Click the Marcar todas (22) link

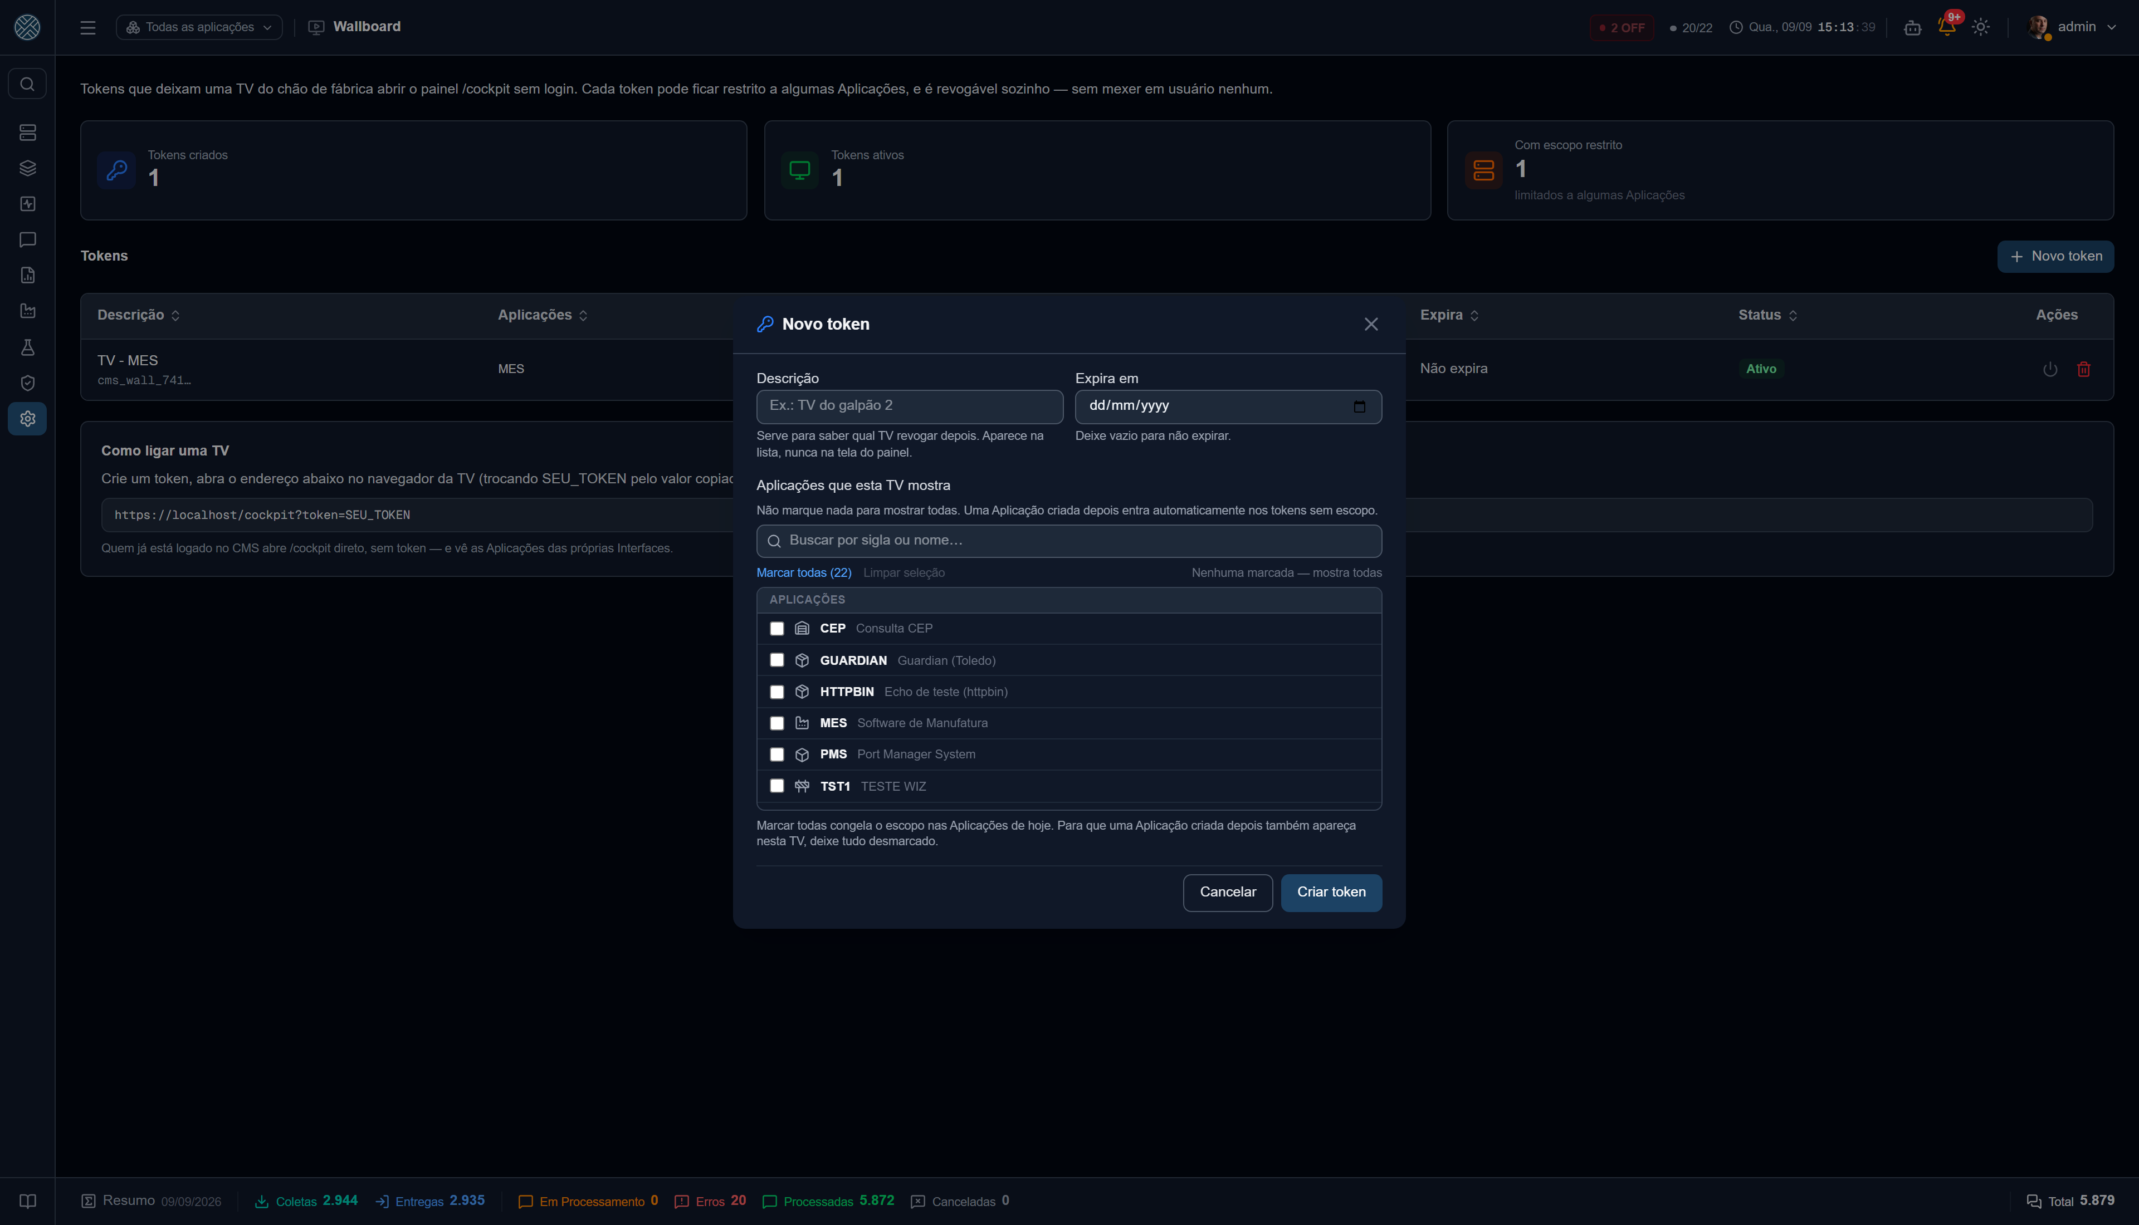tap(804, 573)
